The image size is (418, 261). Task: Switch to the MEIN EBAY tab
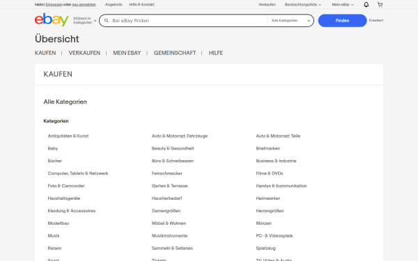127,53
